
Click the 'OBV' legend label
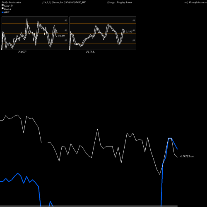pos(7,12)
